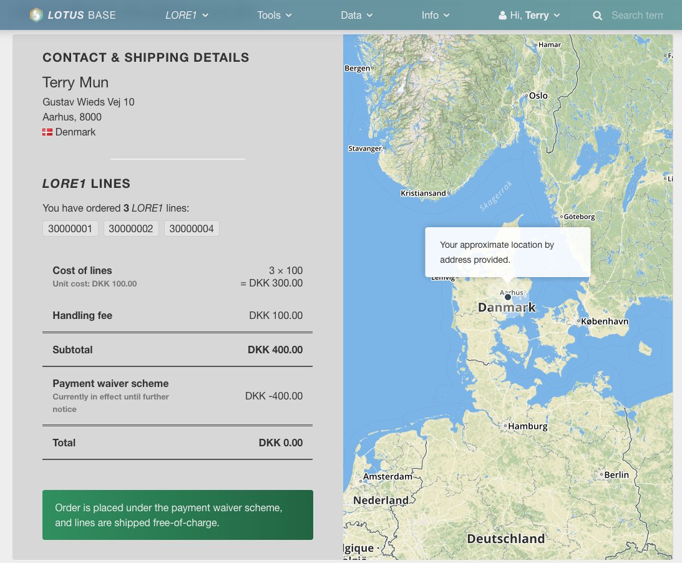Select the Aarhus location marker on the map
Screen dimensions: 682x563
click(x=508, y=297)
